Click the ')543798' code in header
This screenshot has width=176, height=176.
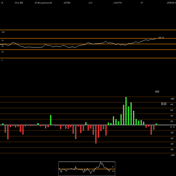click(117, 3)
